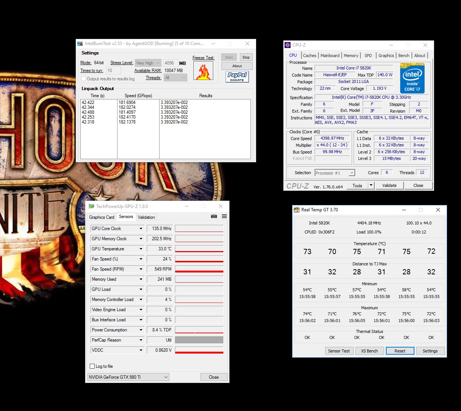
Task: Open the GPU-Z Validation tab
Action: coord(146,217)
